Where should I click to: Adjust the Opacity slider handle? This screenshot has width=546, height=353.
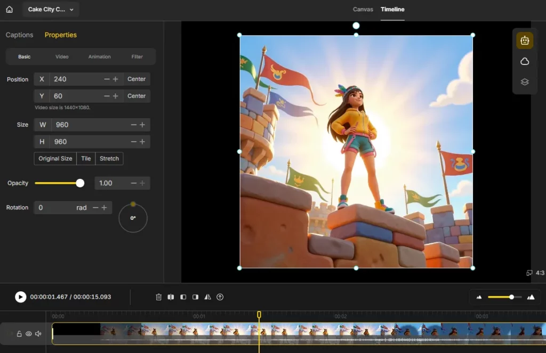click(80, 183)
